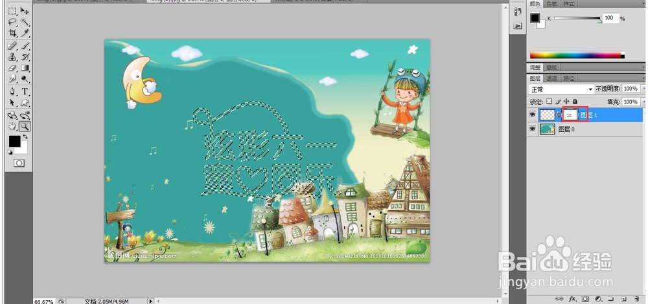The height and width of the screenshot is (304, 648).
Task: Switch to the 色板 (Swatches) tab
Action: 551,4
